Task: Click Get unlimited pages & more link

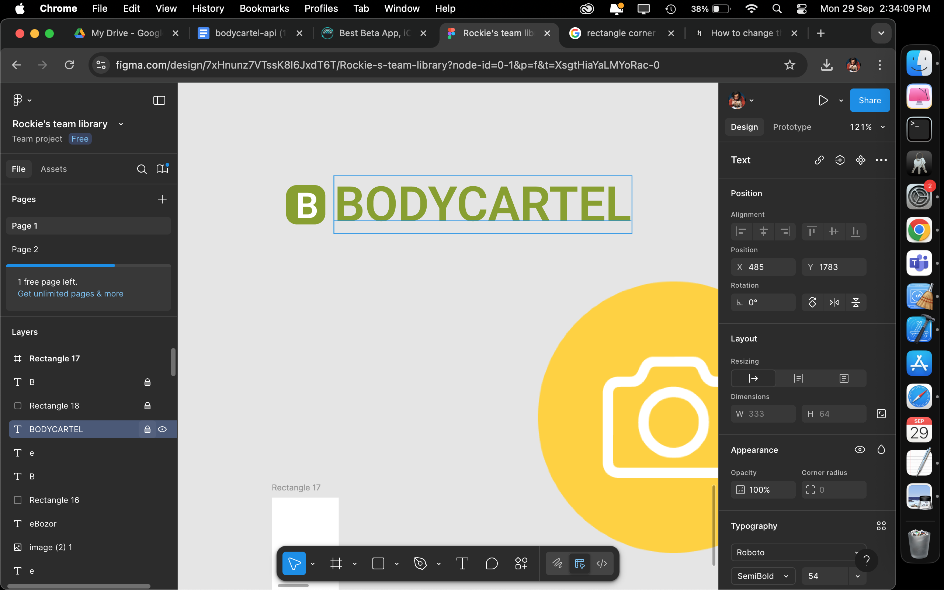Action: (x=70, y=294)
